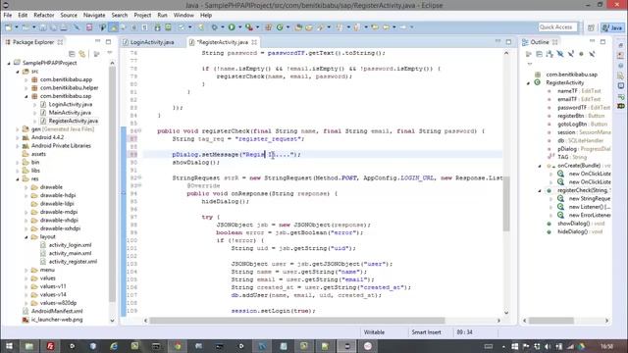
Task: Click the Save All toolbar icon
Action: coord(53,27)
